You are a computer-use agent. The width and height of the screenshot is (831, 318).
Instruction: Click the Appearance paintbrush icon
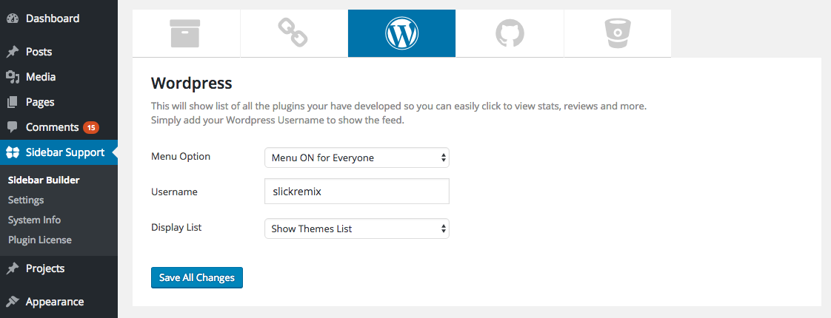[x=13, y=302]
